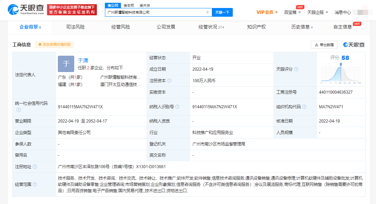Click the 天眼一下 search button

[x=222, y=12]
